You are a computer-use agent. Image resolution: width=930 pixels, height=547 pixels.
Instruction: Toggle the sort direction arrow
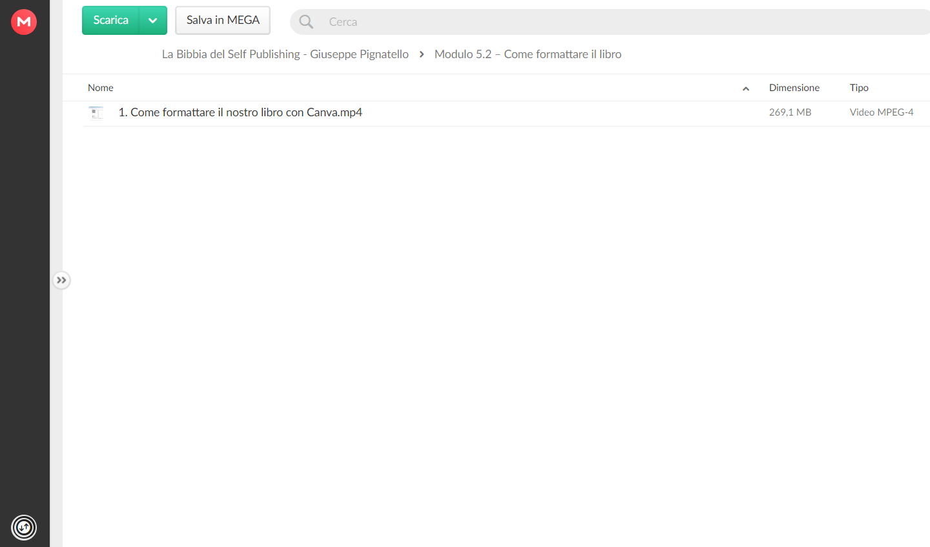[x=746, y=88]
